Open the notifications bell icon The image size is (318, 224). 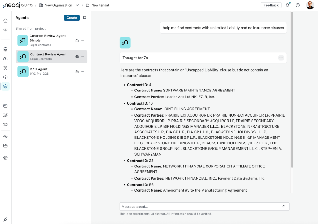[x=288, y=5]
